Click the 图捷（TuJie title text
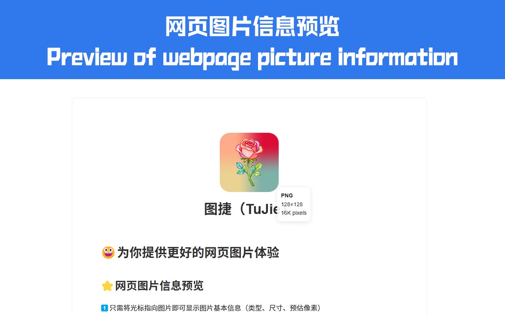This screenshot has width=505, height=315. 241,209
